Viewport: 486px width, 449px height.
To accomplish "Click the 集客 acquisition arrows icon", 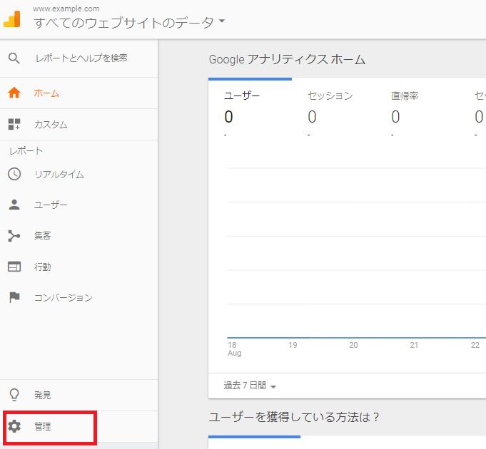I will coord(14,236).
